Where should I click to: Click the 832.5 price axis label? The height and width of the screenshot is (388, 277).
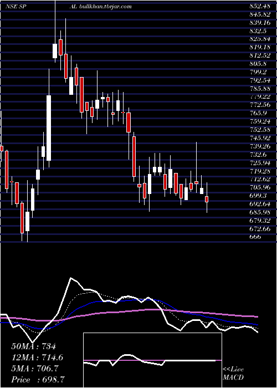[258, 31]
